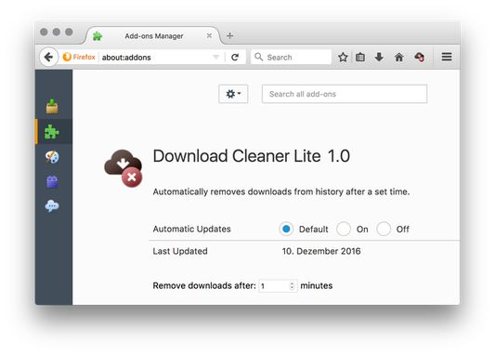The width and height of the screenshot is (495, 355).
Task: Select the Extensions puzzle piece category
Action: tap(52, 132)
